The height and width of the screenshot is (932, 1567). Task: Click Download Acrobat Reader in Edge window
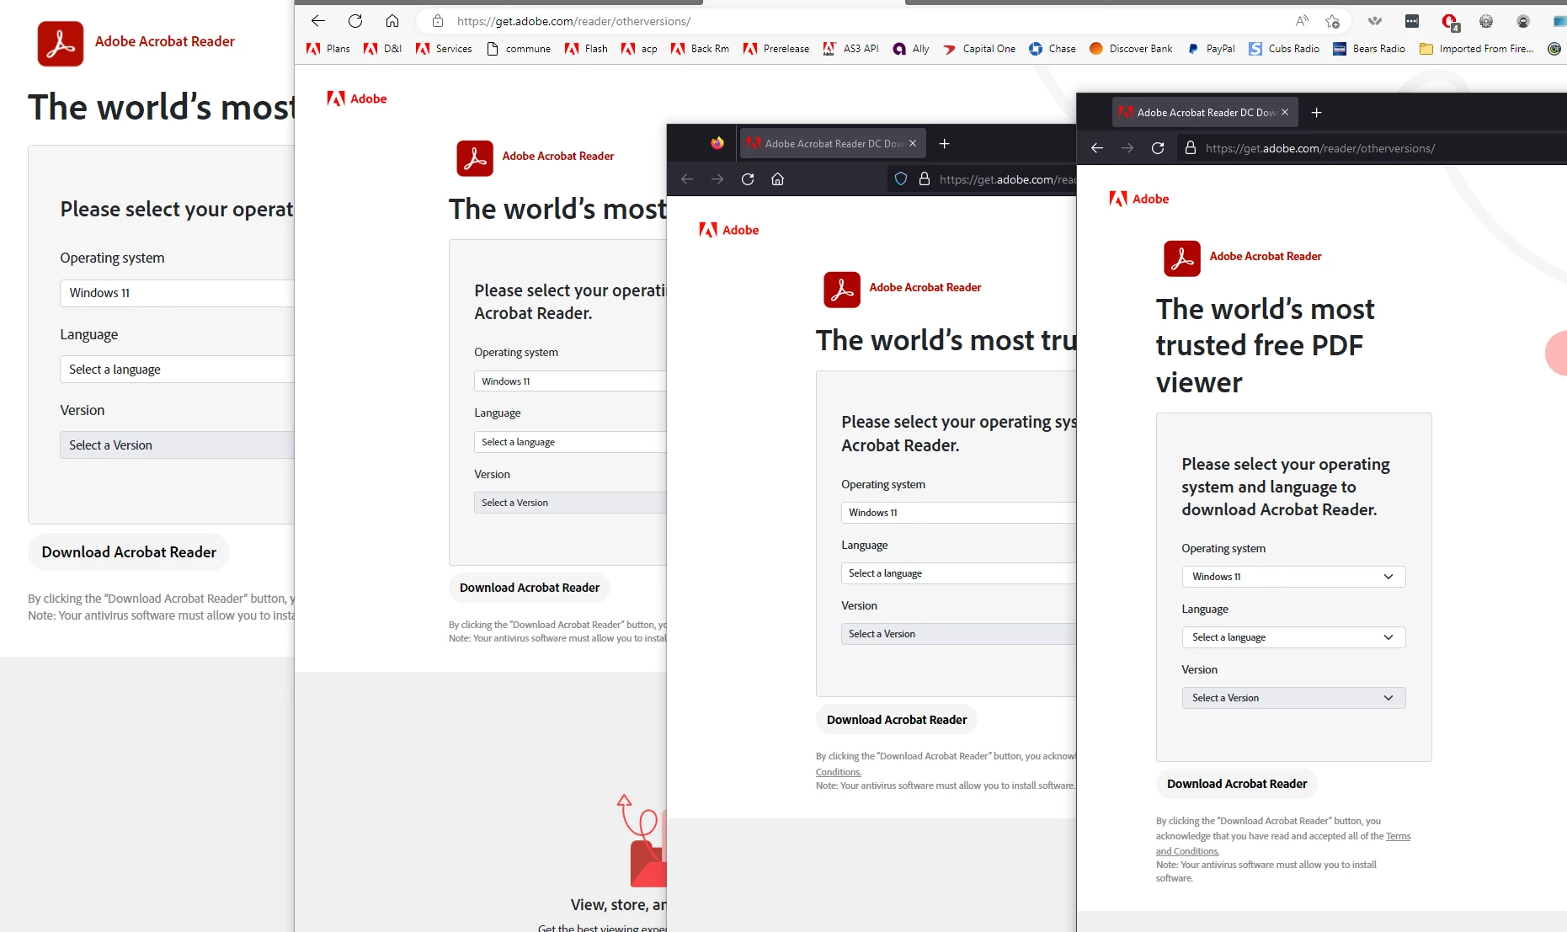click(x=530, y=588)
